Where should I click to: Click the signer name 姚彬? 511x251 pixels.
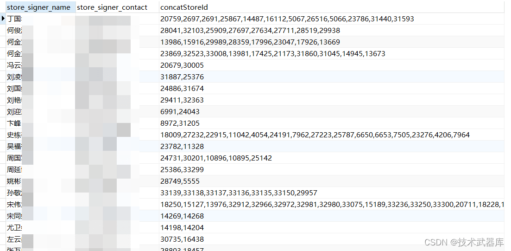point(14,181)
